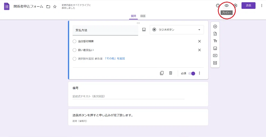Open the form settings gear
Screen dimensions: 266x137
coord(235,6)
